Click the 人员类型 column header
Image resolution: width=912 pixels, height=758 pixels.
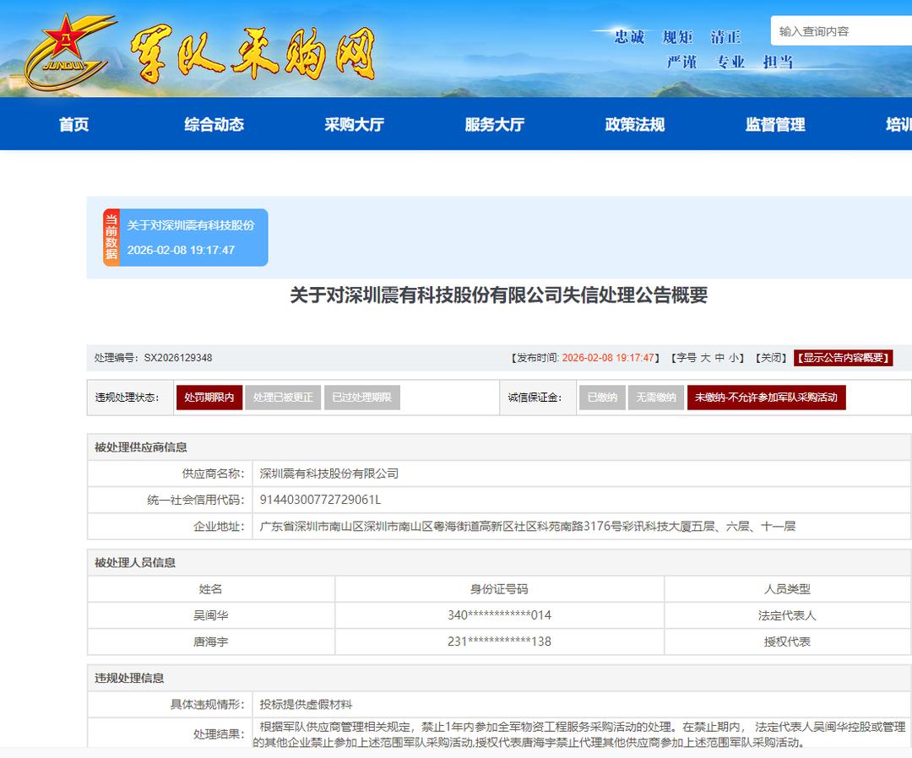pyautogui.click(x=787, y=589)
